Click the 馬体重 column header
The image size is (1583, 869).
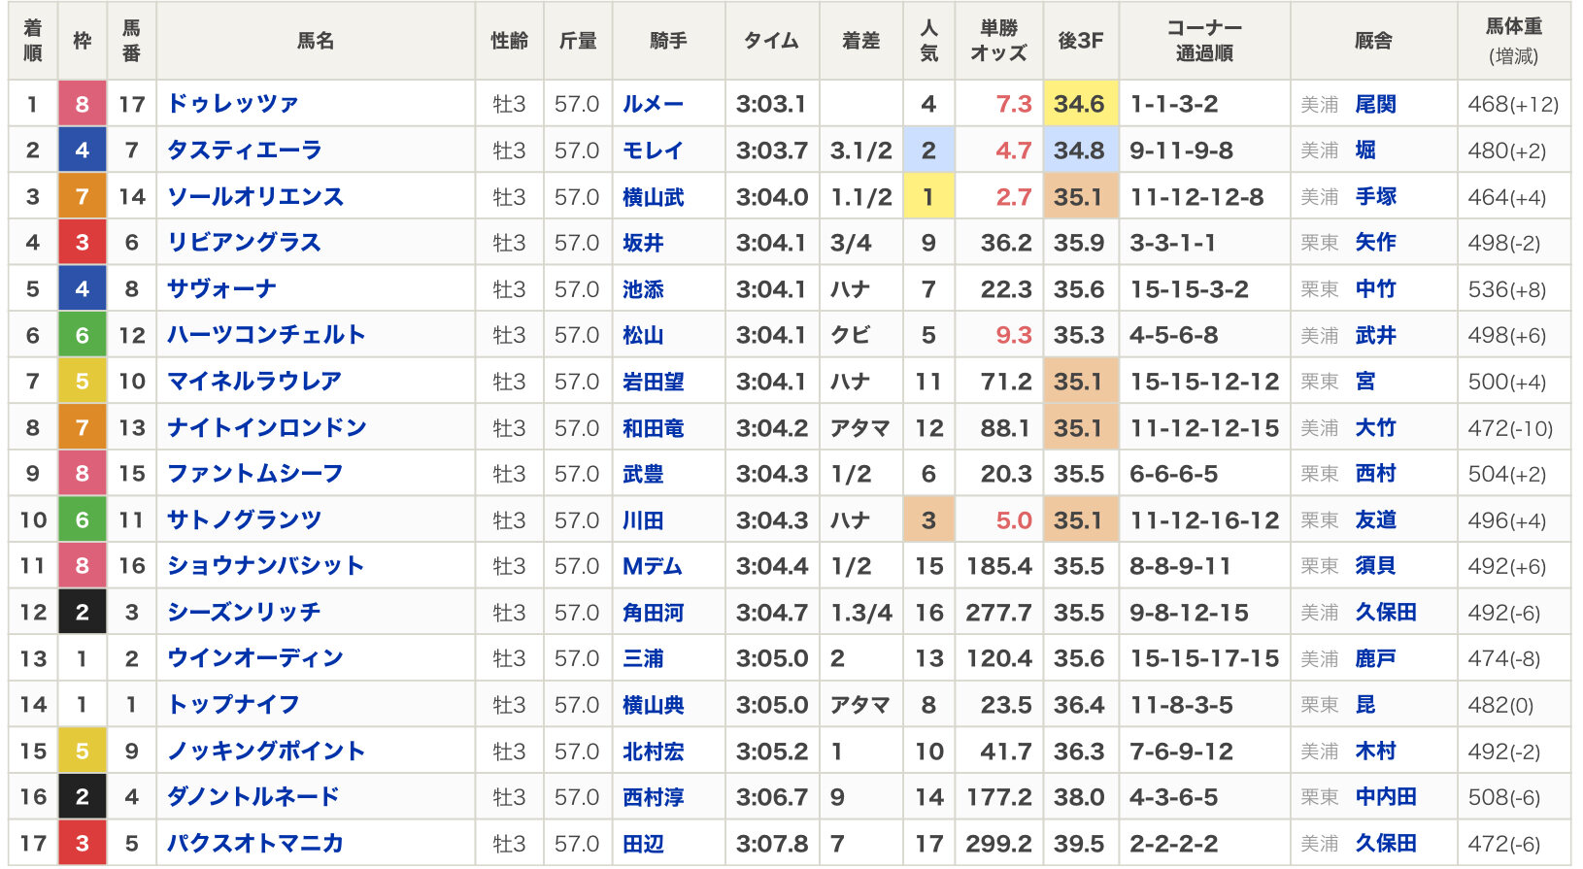click(x=1513, y=41)
